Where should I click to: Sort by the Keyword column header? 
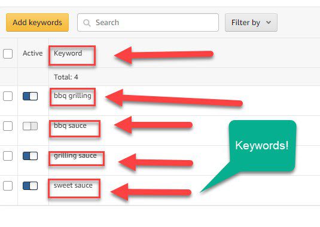[68, 53]
